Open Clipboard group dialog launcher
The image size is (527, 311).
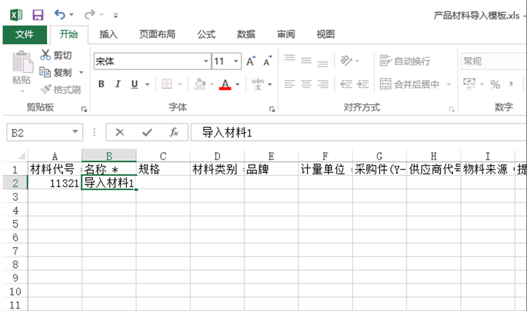point(84,109)
